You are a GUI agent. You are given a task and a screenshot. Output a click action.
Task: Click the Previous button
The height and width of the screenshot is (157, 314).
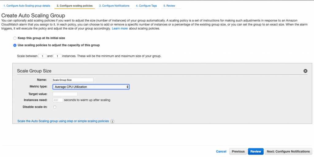pos(238,151)
